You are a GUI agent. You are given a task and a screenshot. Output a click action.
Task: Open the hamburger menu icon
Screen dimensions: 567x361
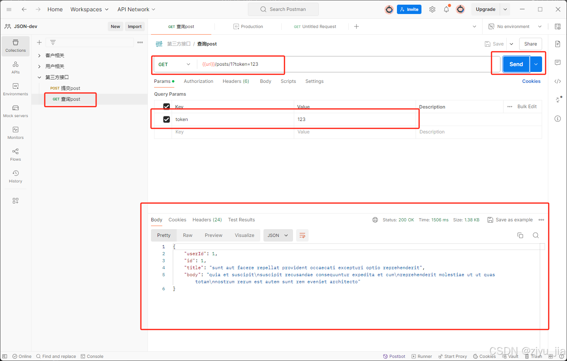point(9,9)
